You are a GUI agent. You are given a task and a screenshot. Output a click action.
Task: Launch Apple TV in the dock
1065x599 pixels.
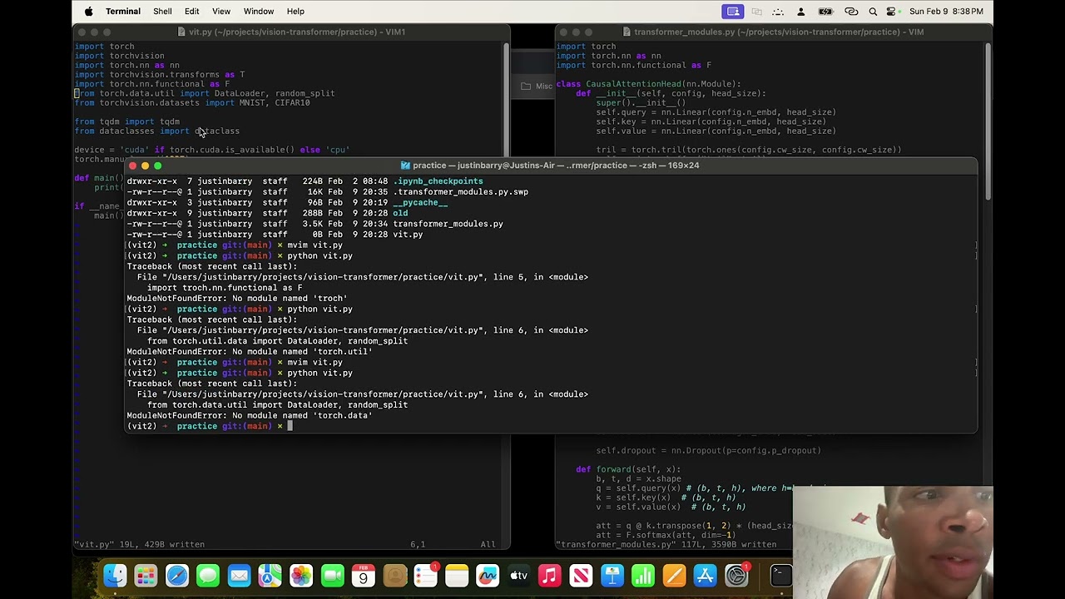click(x=518, y=575)
